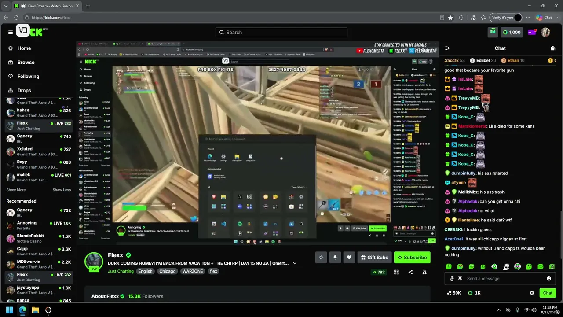Open the 1,000 Kicks balance button

click(x=512, y=32)
